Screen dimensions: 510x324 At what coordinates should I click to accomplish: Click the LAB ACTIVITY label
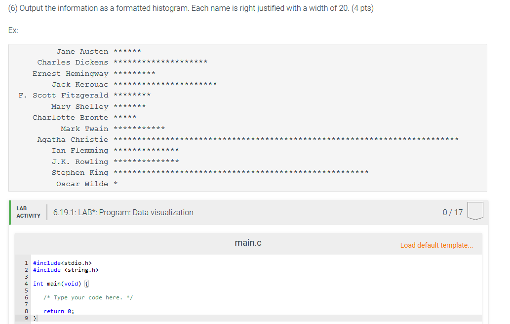28,212
